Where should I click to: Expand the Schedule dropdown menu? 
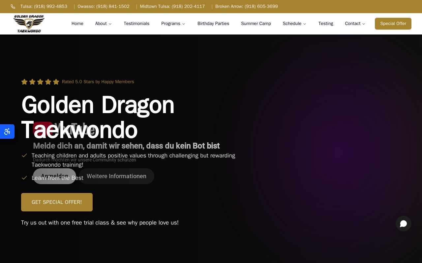click(294, 24)
